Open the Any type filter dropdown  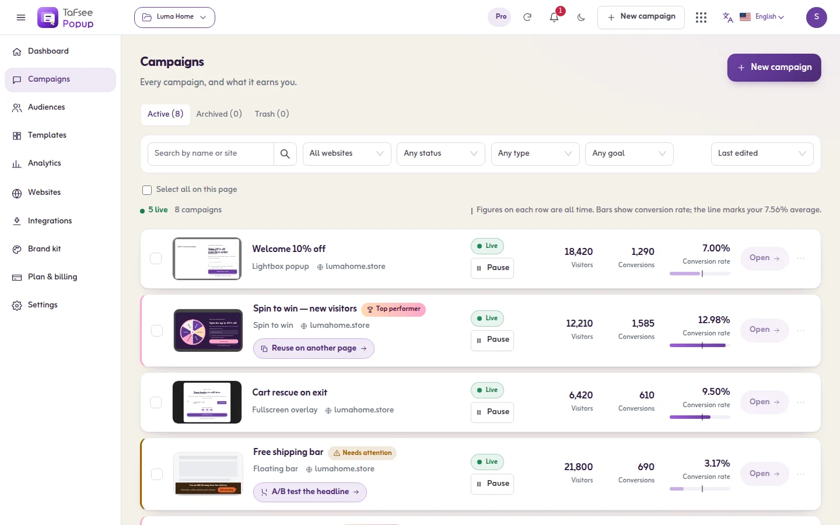pyautogui.click(x=535, y=154)
